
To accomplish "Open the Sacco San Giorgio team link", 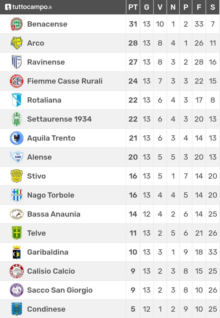I will pyautogui.click(x=60, y=290).
